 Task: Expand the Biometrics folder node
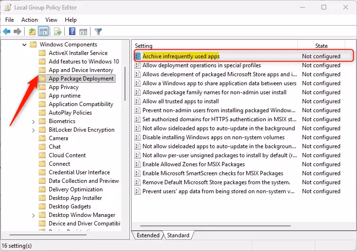[x=33, y=121]
